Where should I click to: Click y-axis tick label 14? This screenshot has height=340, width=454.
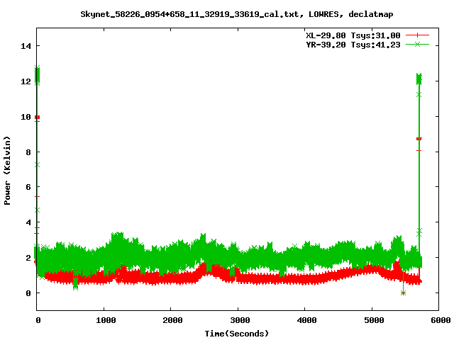(x=26, y=46)
